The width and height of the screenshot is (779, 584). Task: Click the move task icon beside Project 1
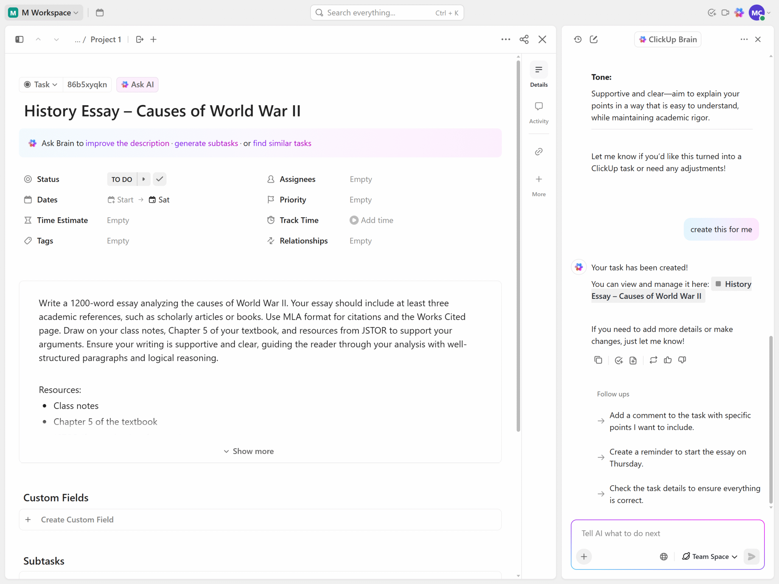pos(140,40)
